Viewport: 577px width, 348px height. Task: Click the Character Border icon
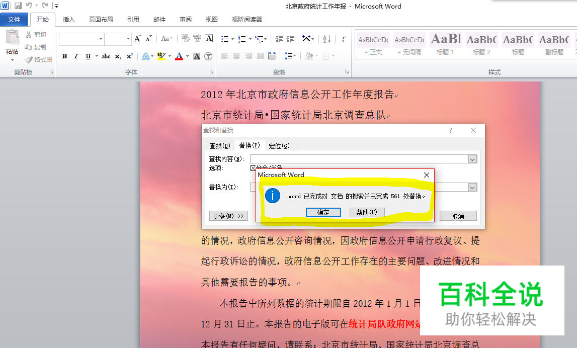point(209,39)
